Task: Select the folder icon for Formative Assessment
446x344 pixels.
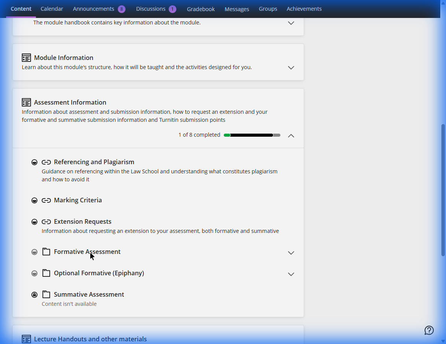Action: (46, 252)
